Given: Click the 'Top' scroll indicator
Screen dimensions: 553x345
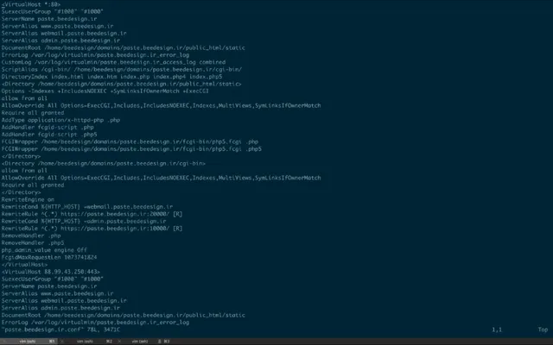Looking at the screenshot, I should [x=543, y=329].
